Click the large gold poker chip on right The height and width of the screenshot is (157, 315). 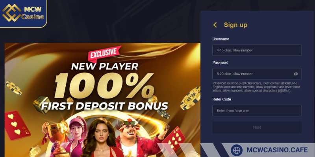pyautogui.click(x=191, y=99)
